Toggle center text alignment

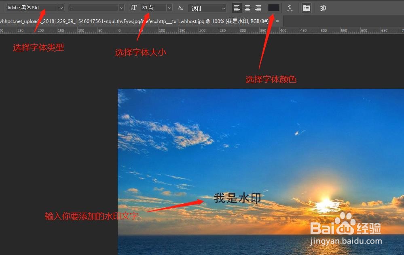pyautogui.click(x=247, y=8)
